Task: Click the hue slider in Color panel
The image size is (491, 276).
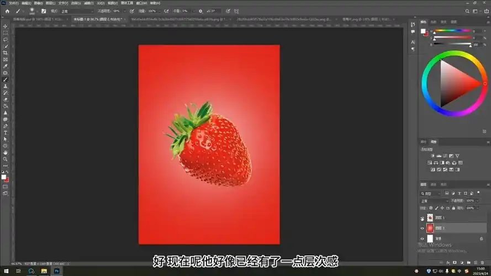Action: 452,31
